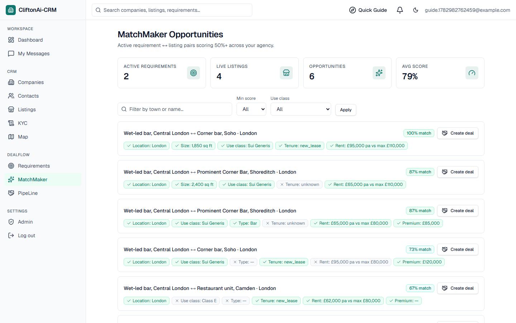Image resolution: width=516 pixels, height=323 pixels.
Task: Click 'Rent: £95,000 pa vs max £110,000' tag
Action: (367, 146)
